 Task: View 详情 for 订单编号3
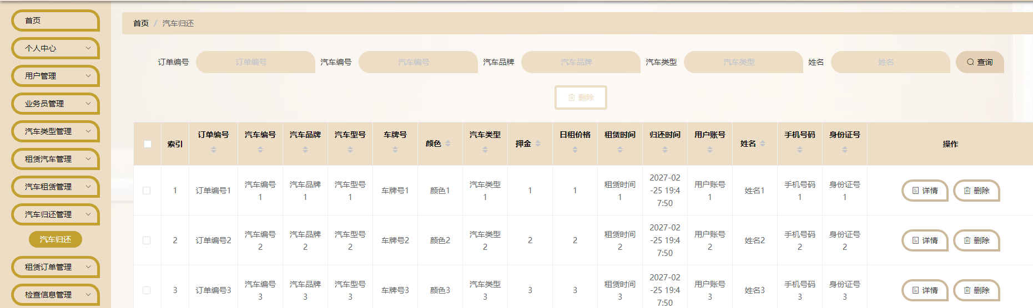point(925,290)
